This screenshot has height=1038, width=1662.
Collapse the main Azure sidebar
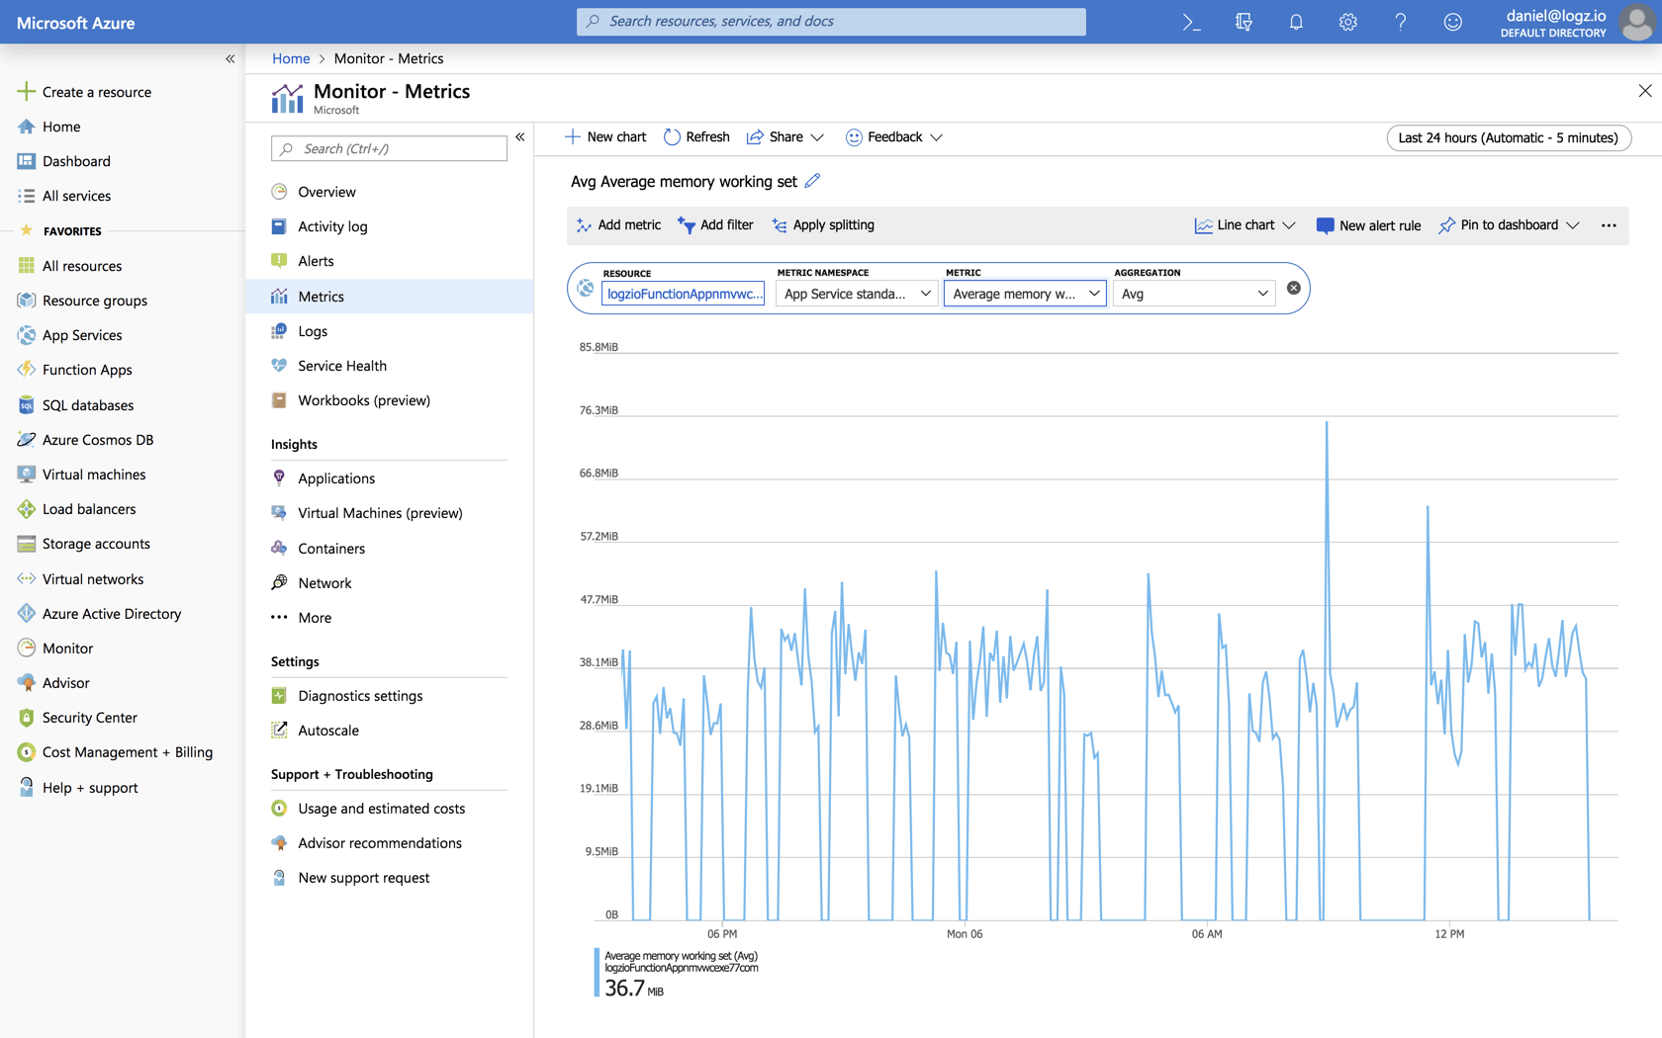[231, 59]
